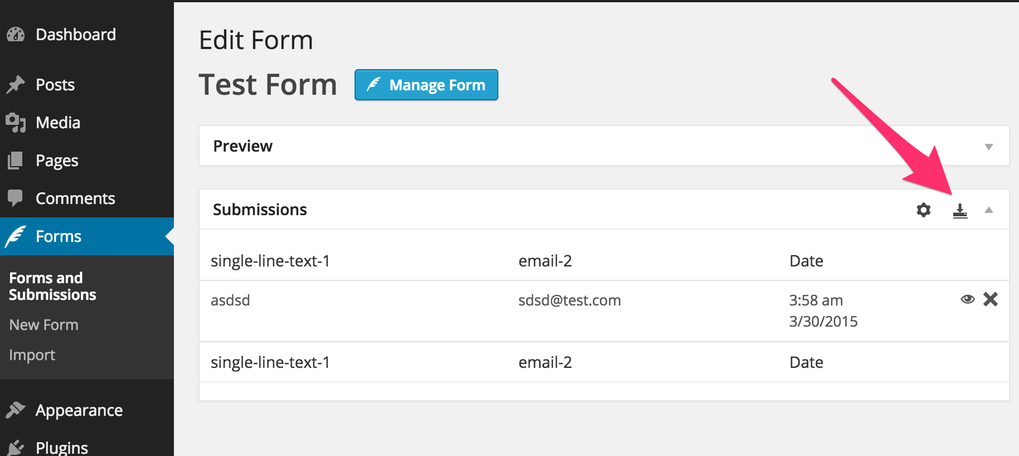This screenshot has width=1019, height=456.
Task: Delete the asdsd submission entry
Action: point(991,299)
